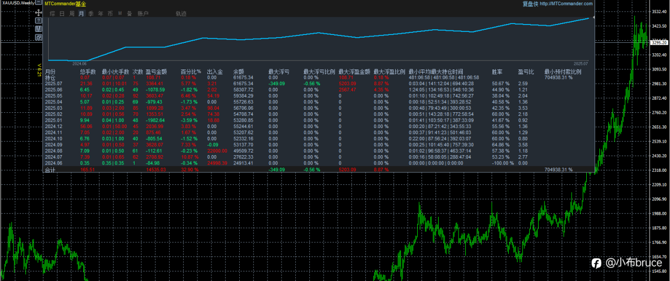Click total percentage 32.90 %
Viewport: 670px width, 281px height.
pos(190,170)
